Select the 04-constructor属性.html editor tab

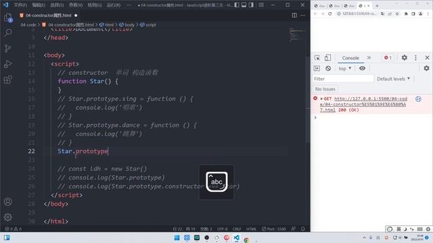click(48, 16)
